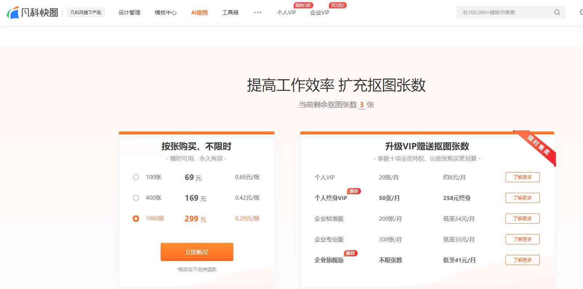Click the 0.69元/张 unit price
The height and width of the screenshot is (289, 583).
pyautogui.click(x=247, y=177)
